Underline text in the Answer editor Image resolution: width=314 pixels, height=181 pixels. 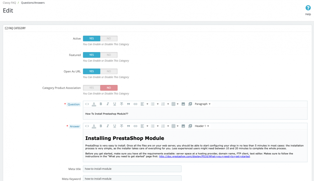[114, 126]
